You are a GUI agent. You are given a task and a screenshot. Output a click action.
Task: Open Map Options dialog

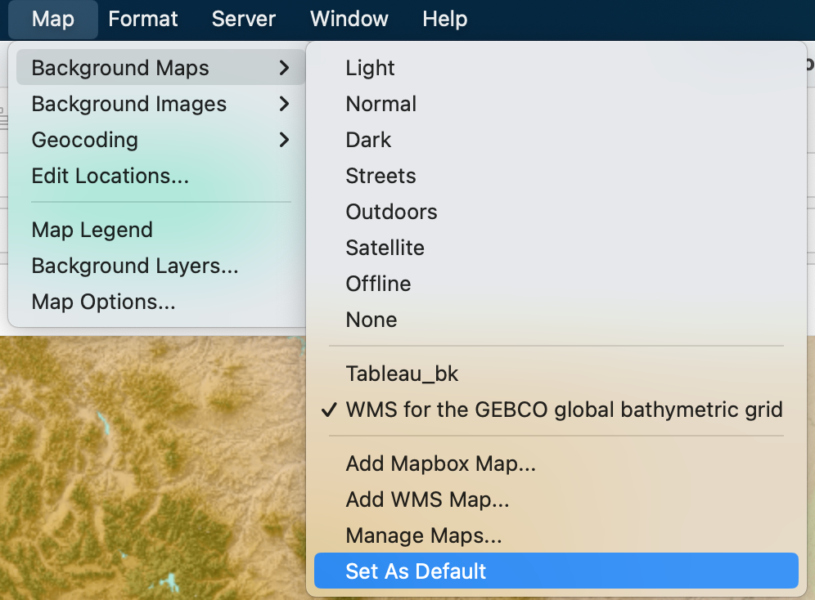103,302
